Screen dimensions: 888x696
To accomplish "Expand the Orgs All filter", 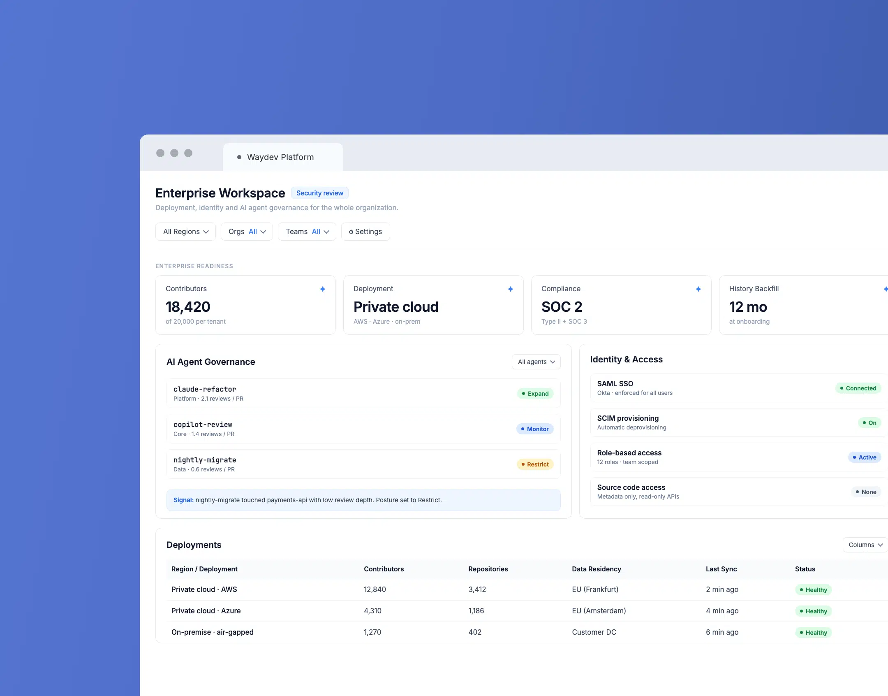I will click(247, 232).
